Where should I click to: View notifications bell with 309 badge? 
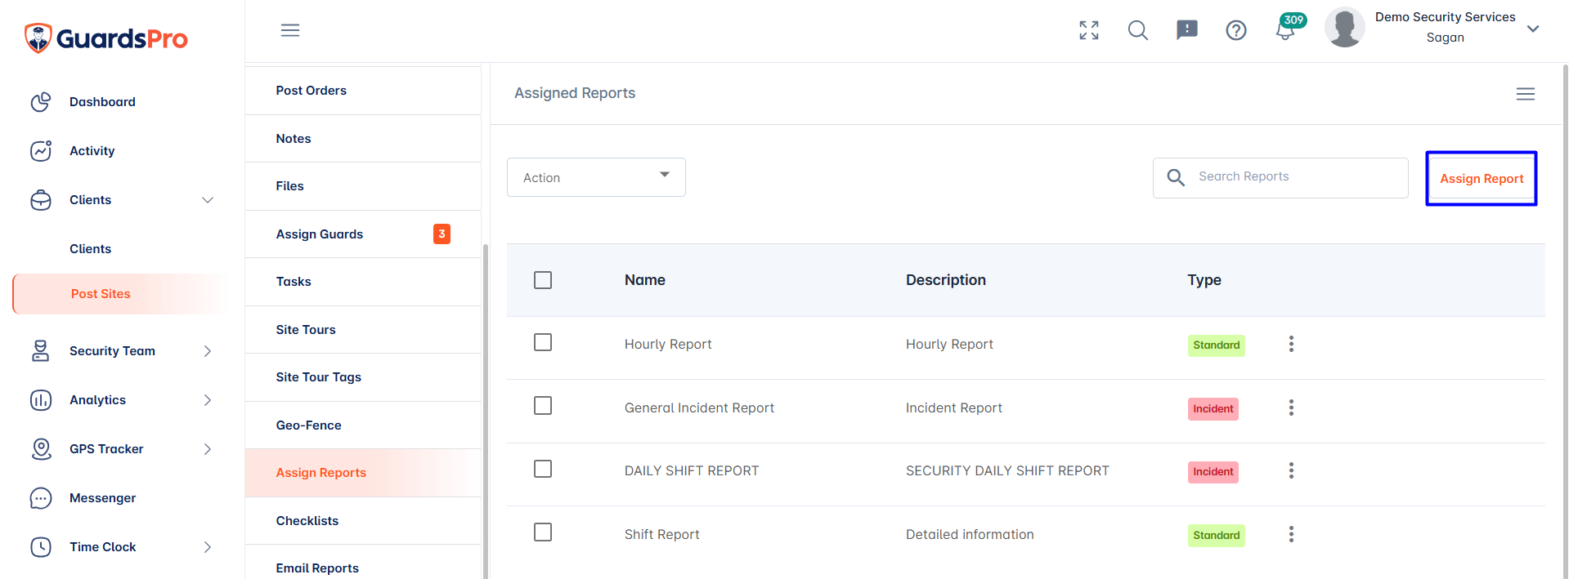(1285, 30)
